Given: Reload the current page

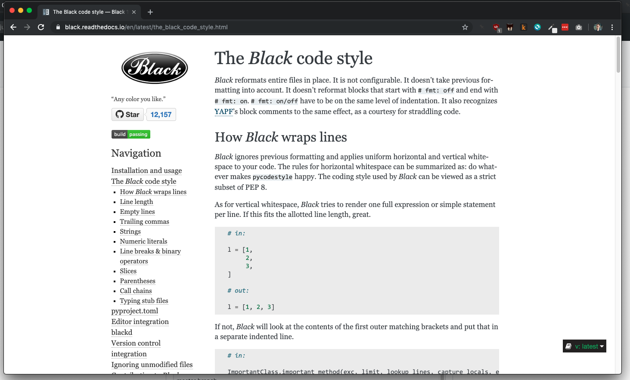Looking at the screenshot, I should (41, 27).
